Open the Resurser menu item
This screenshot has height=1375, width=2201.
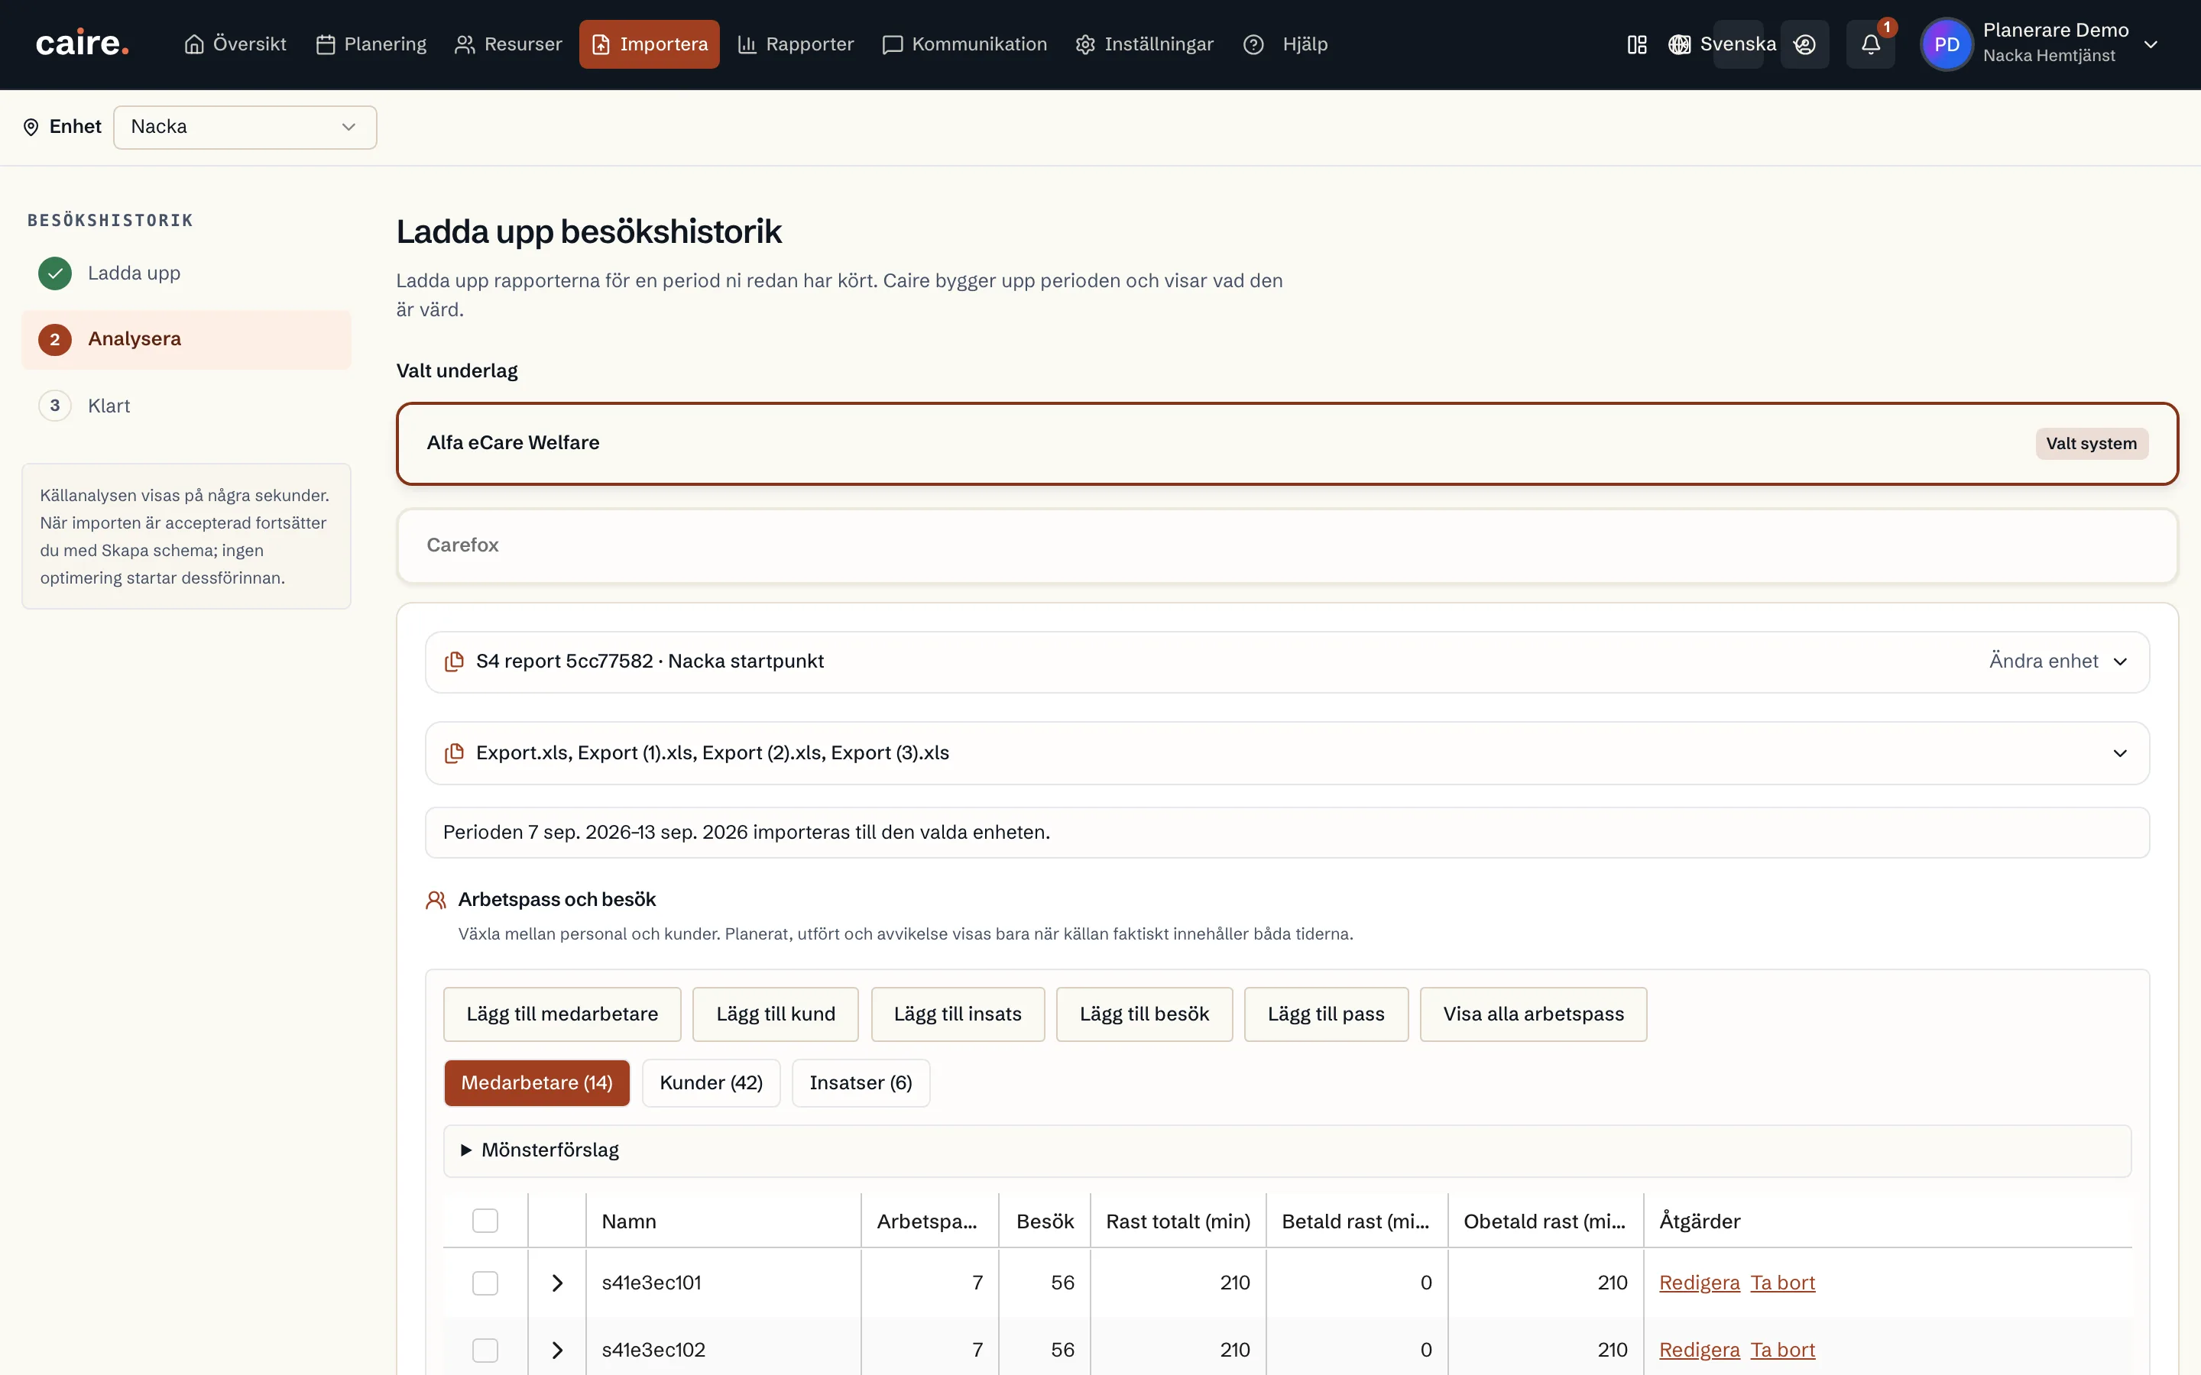(507, 44)
